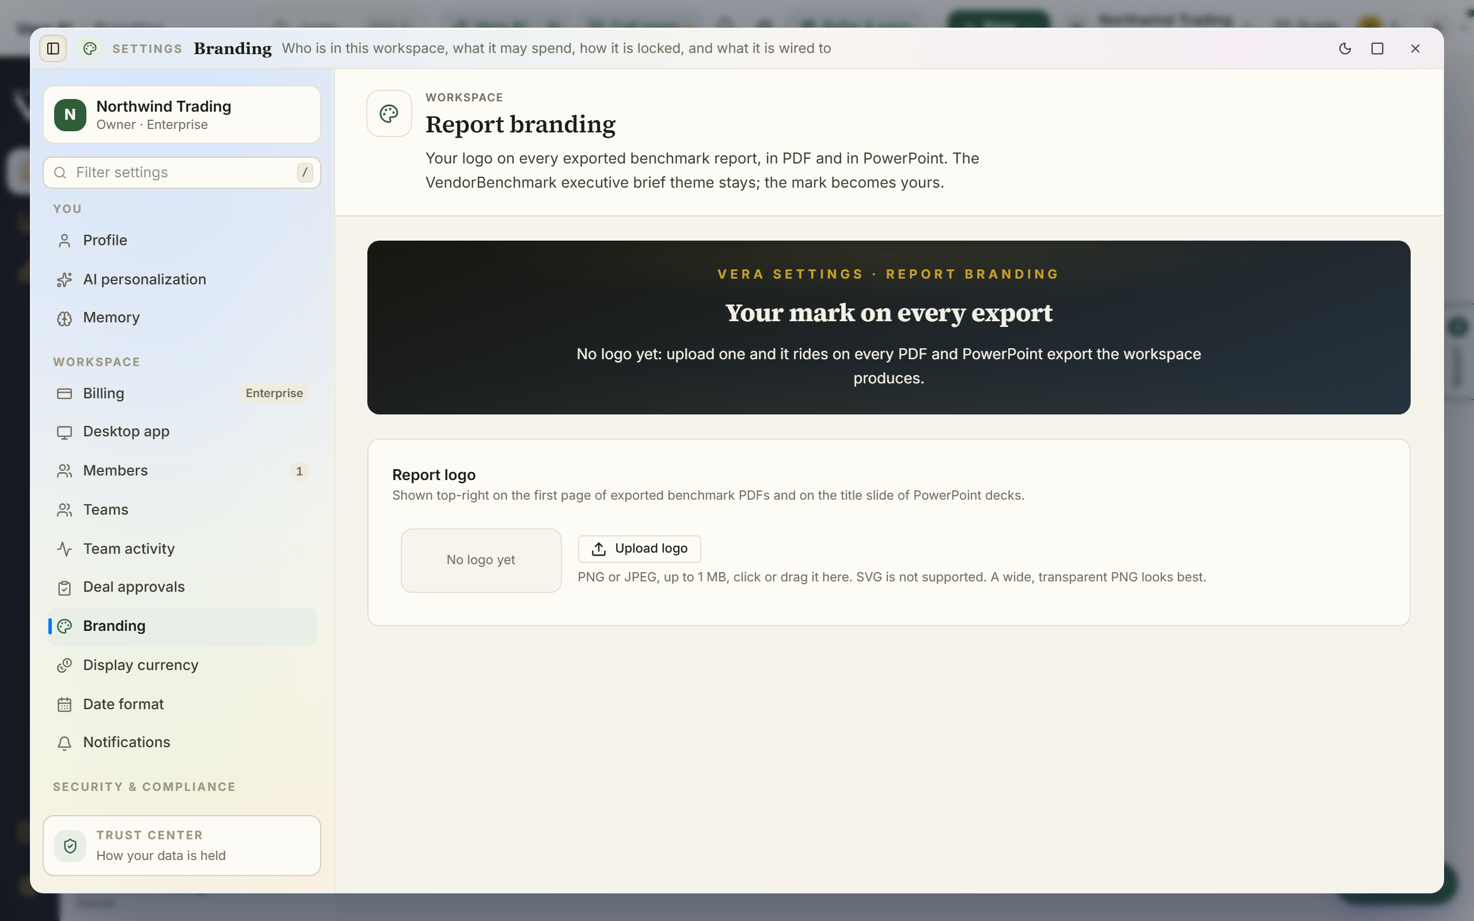
Task: Open Desktop app settings
Action: click(x=182, y=431)
